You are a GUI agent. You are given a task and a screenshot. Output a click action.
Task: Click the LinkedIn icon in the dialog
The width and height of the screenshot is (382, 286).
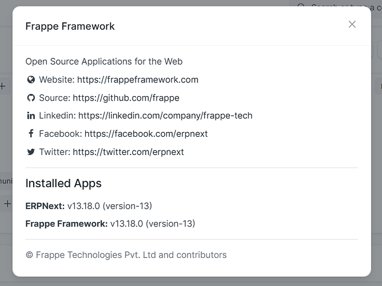[x=31, y=116]
